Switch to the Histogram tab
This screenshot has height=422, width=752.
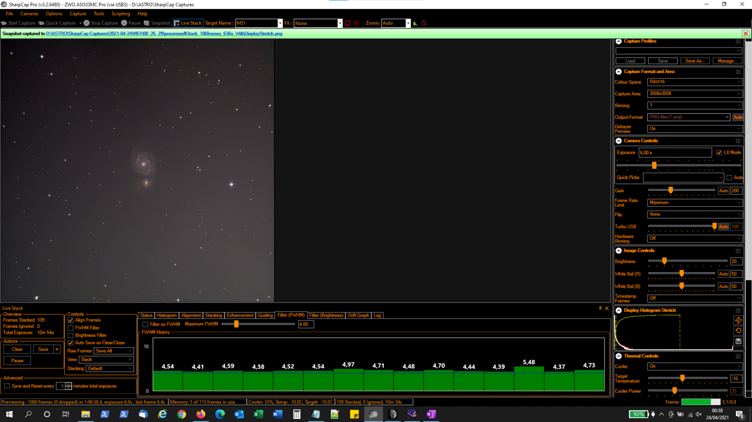click(167, 315)
